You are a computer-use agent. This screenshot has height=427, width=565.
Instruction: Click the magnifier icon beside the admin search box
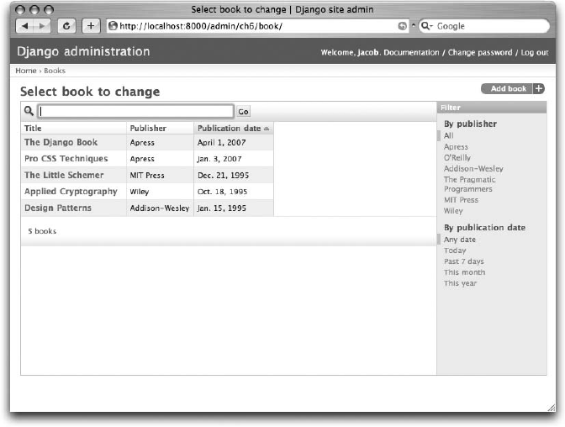tap(29, 111)
